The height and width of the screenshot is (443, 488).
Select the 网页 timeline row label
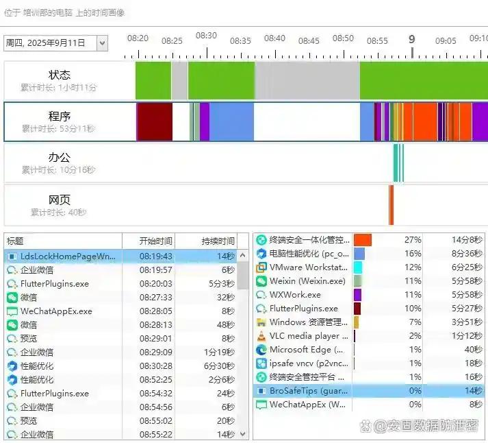[x=60, y=200]
